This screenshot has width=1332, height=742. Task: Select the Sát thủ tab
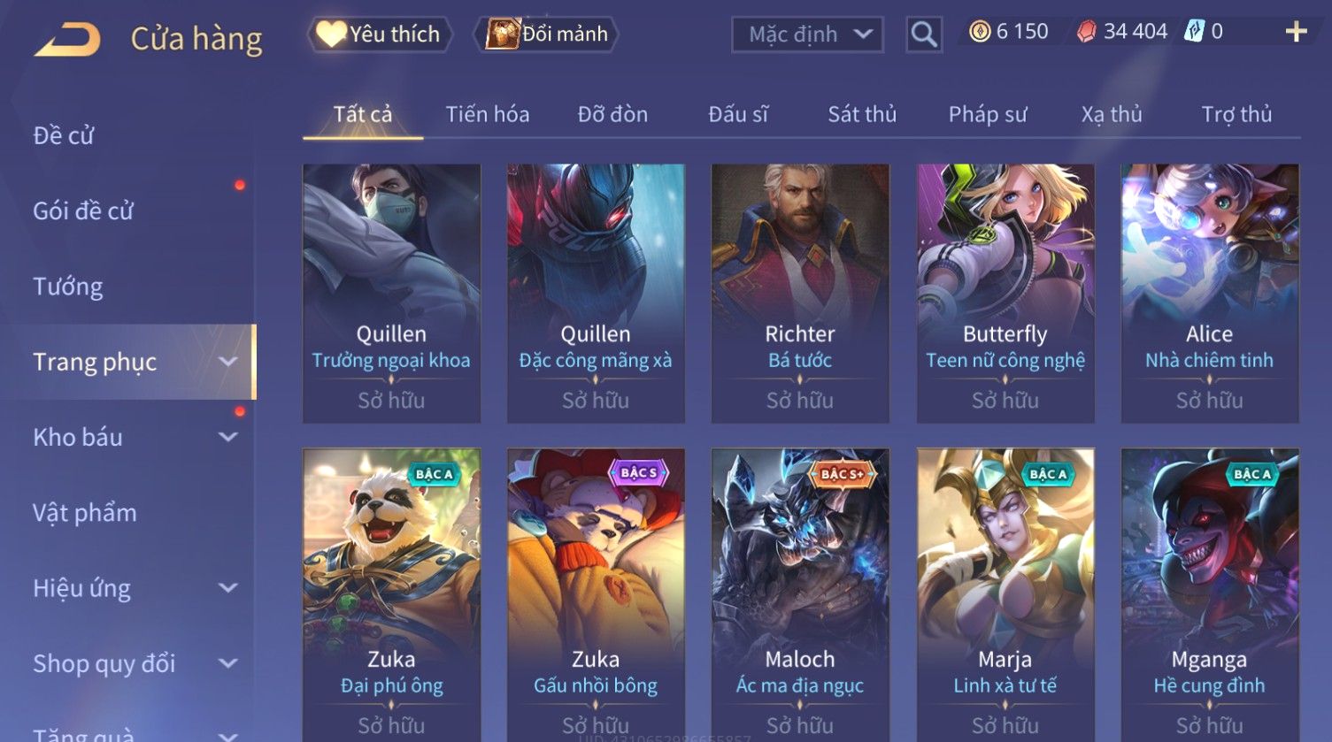(x=862, y=114)
